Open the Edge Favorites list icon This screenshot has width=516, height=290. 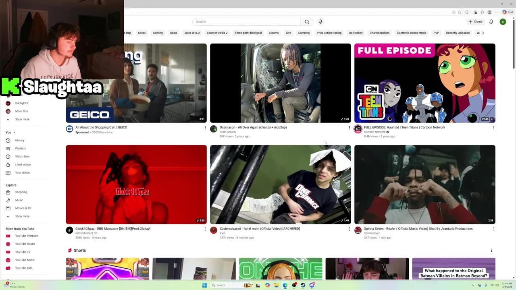(x=482, y=12)
